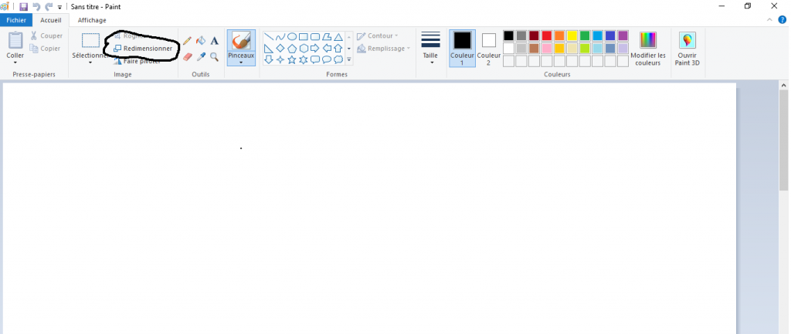The width and height of the screenshot is (791, 334).
Task: Pick the green color swatch
Action: point(585,35)
